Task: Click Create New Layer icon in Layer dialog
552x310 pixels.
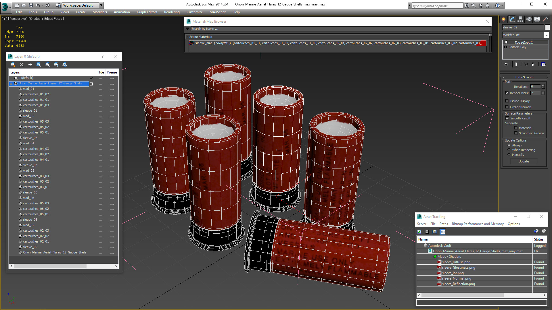Action: pos(13,65)
